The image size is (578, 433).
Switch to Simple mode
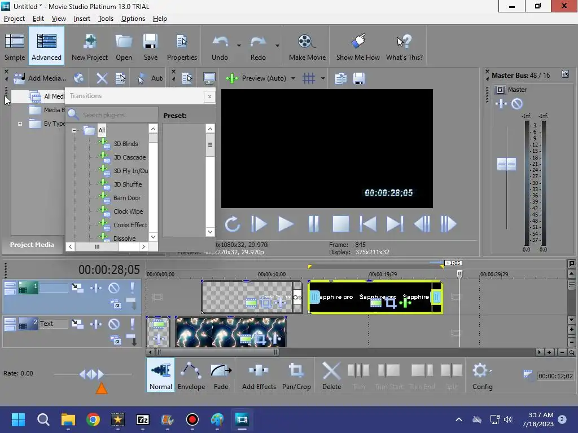point(15,46)
